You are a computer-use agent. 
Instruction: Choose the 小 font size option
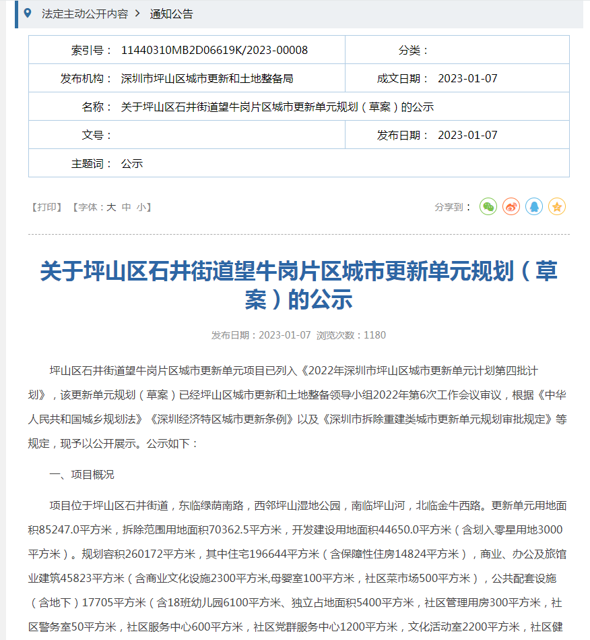[140, 208]
